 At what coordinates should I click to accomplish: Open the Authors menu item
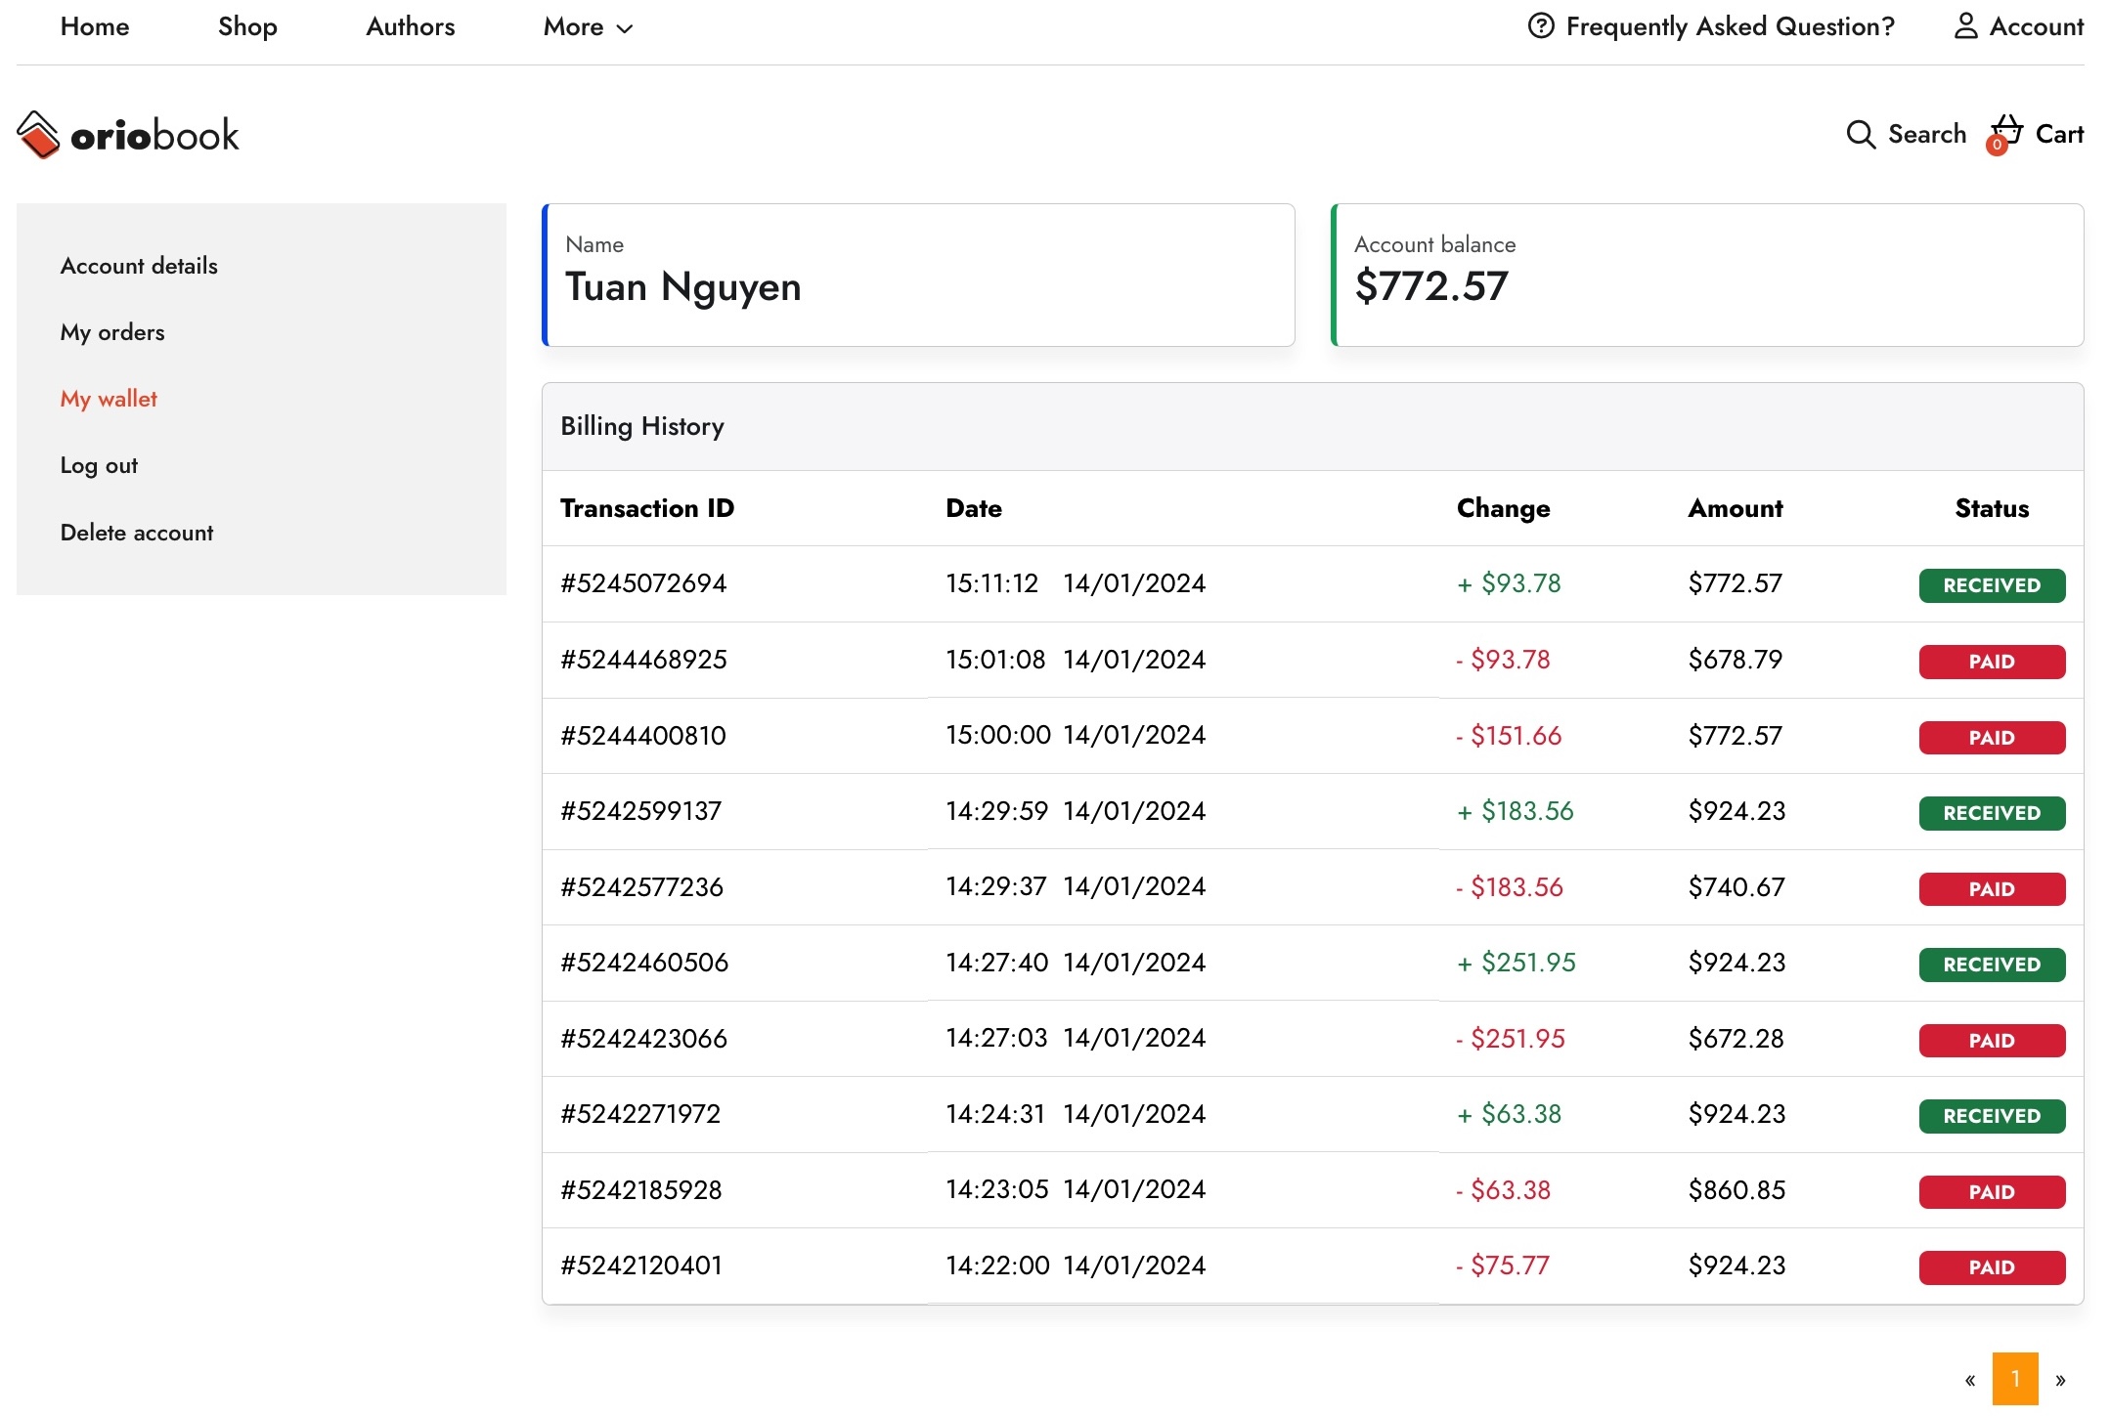coord(410,26)
